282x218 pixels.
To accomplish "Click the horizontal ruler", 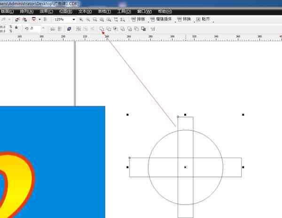I will tap(141, 38).
